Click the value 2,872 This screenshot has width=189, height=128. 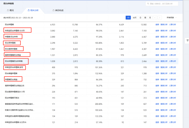[x=75, y=55]
